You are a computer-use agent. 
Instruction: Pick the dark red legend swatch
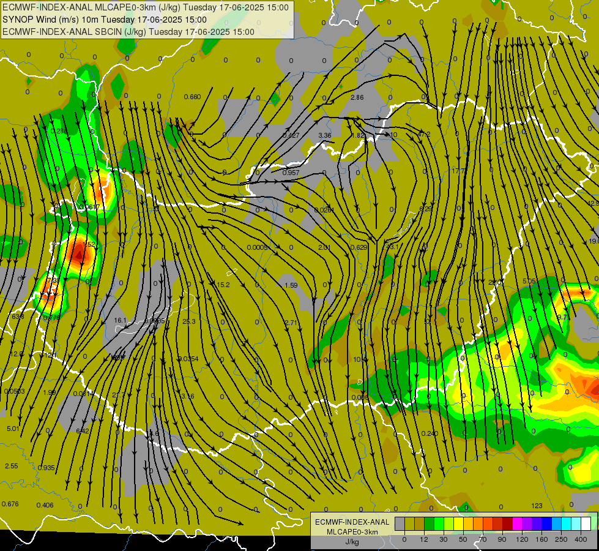[508, 523]
